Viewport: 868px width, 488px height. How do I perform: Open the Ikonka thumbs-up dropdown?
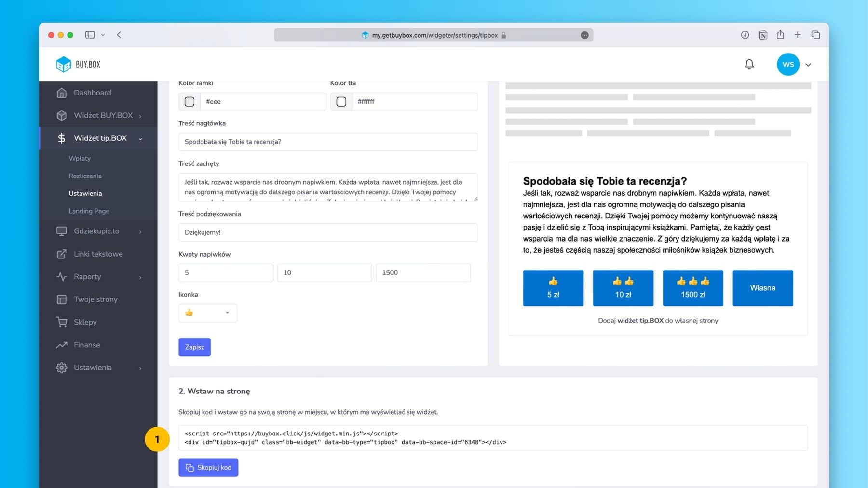[208, 313]
